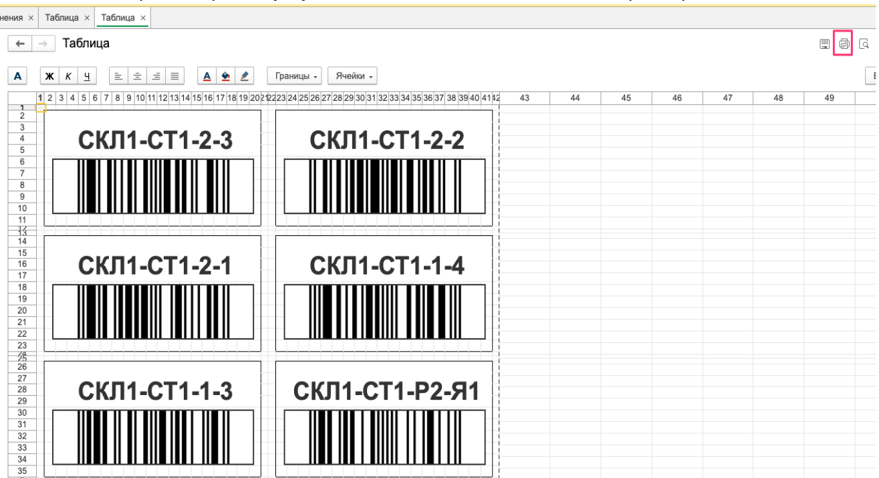879x478 pixels.
Task: Select the barcode under СКЛ1-СТ1-Р2-Я1
Action: pos(385,437)
